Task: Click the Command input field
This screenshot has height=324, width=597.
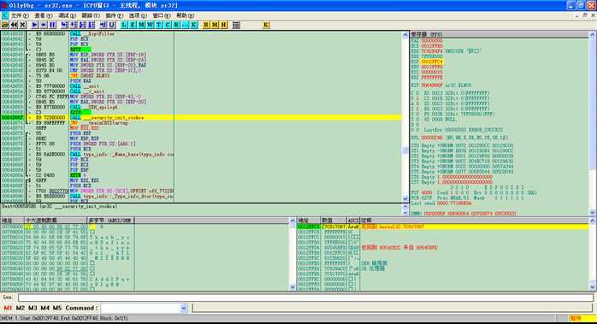Action: [x=140, y=308]
